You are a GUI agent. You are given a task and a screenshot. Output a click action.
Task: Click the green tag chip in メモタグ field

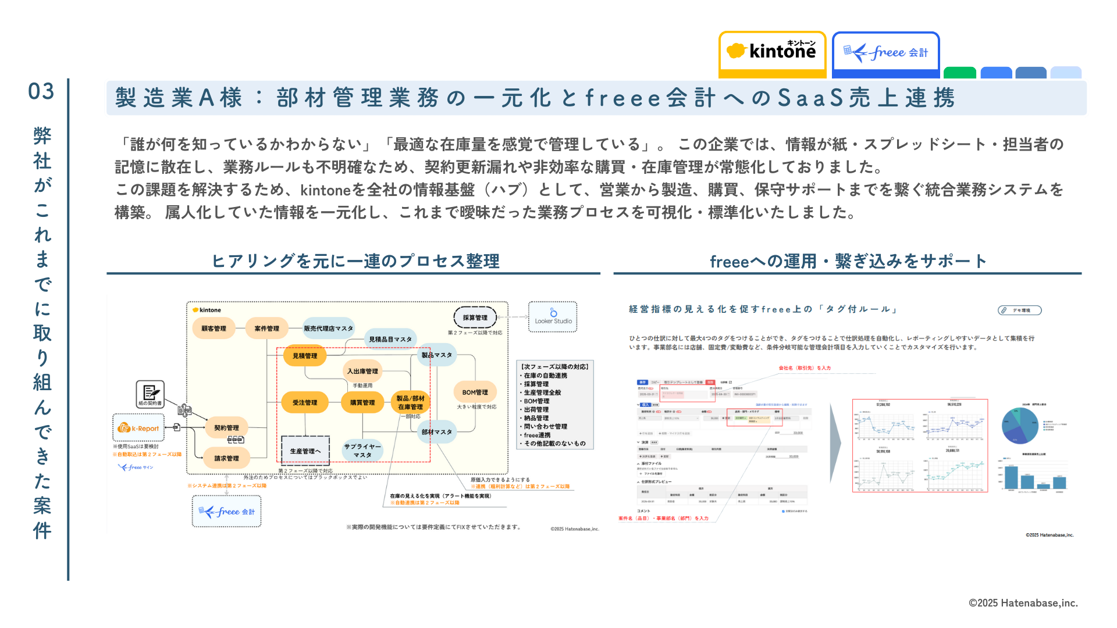(741, 418)
